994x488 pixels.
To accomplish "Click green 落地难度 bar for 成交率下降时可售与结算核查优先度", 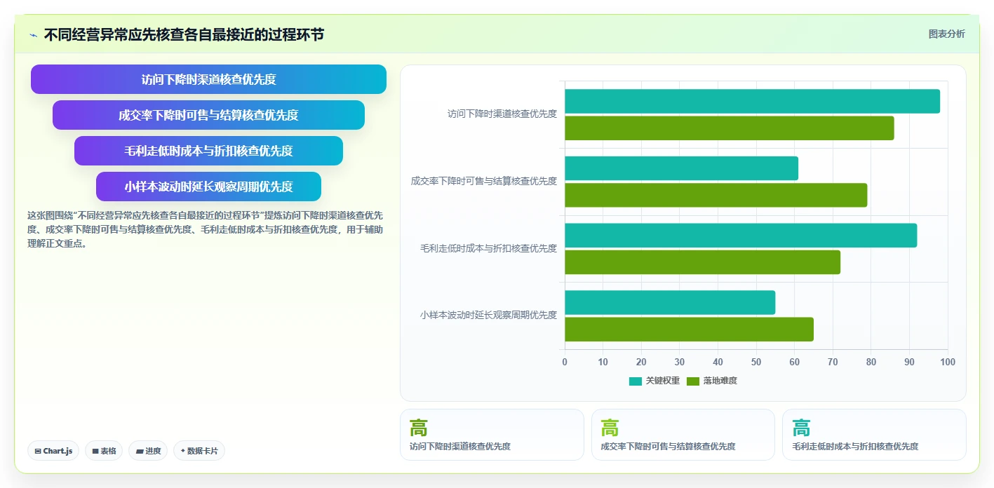I will tap(716, 195).
